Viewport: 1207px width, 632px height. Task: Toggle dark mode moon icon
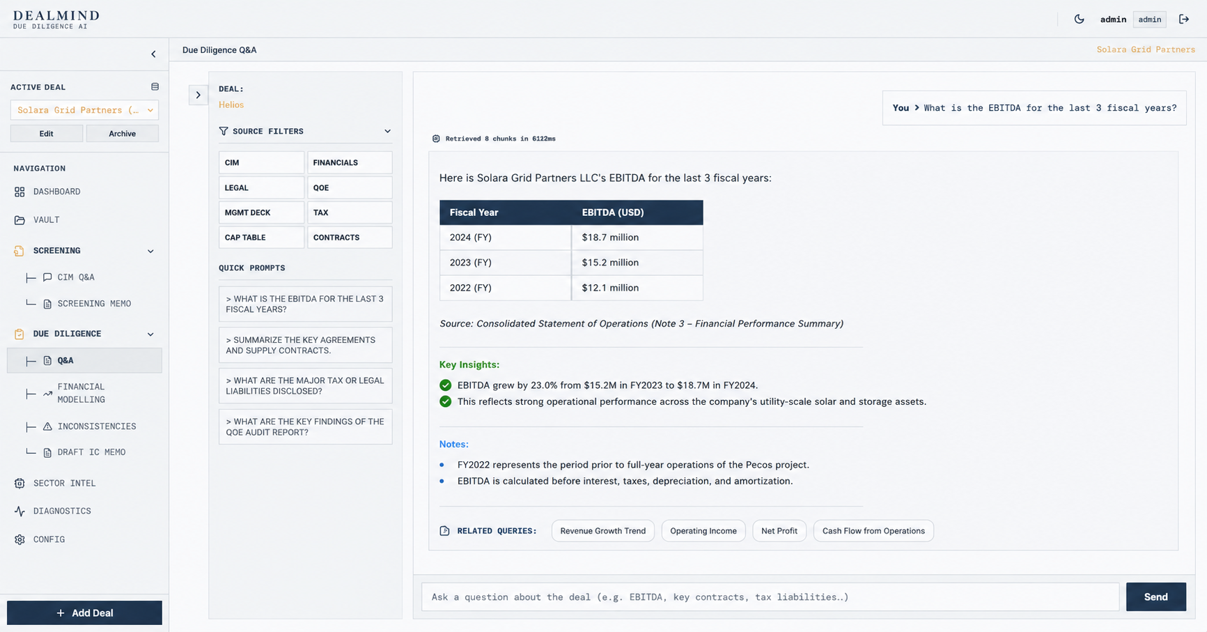pyautogui.click(x=1079, y=20)
